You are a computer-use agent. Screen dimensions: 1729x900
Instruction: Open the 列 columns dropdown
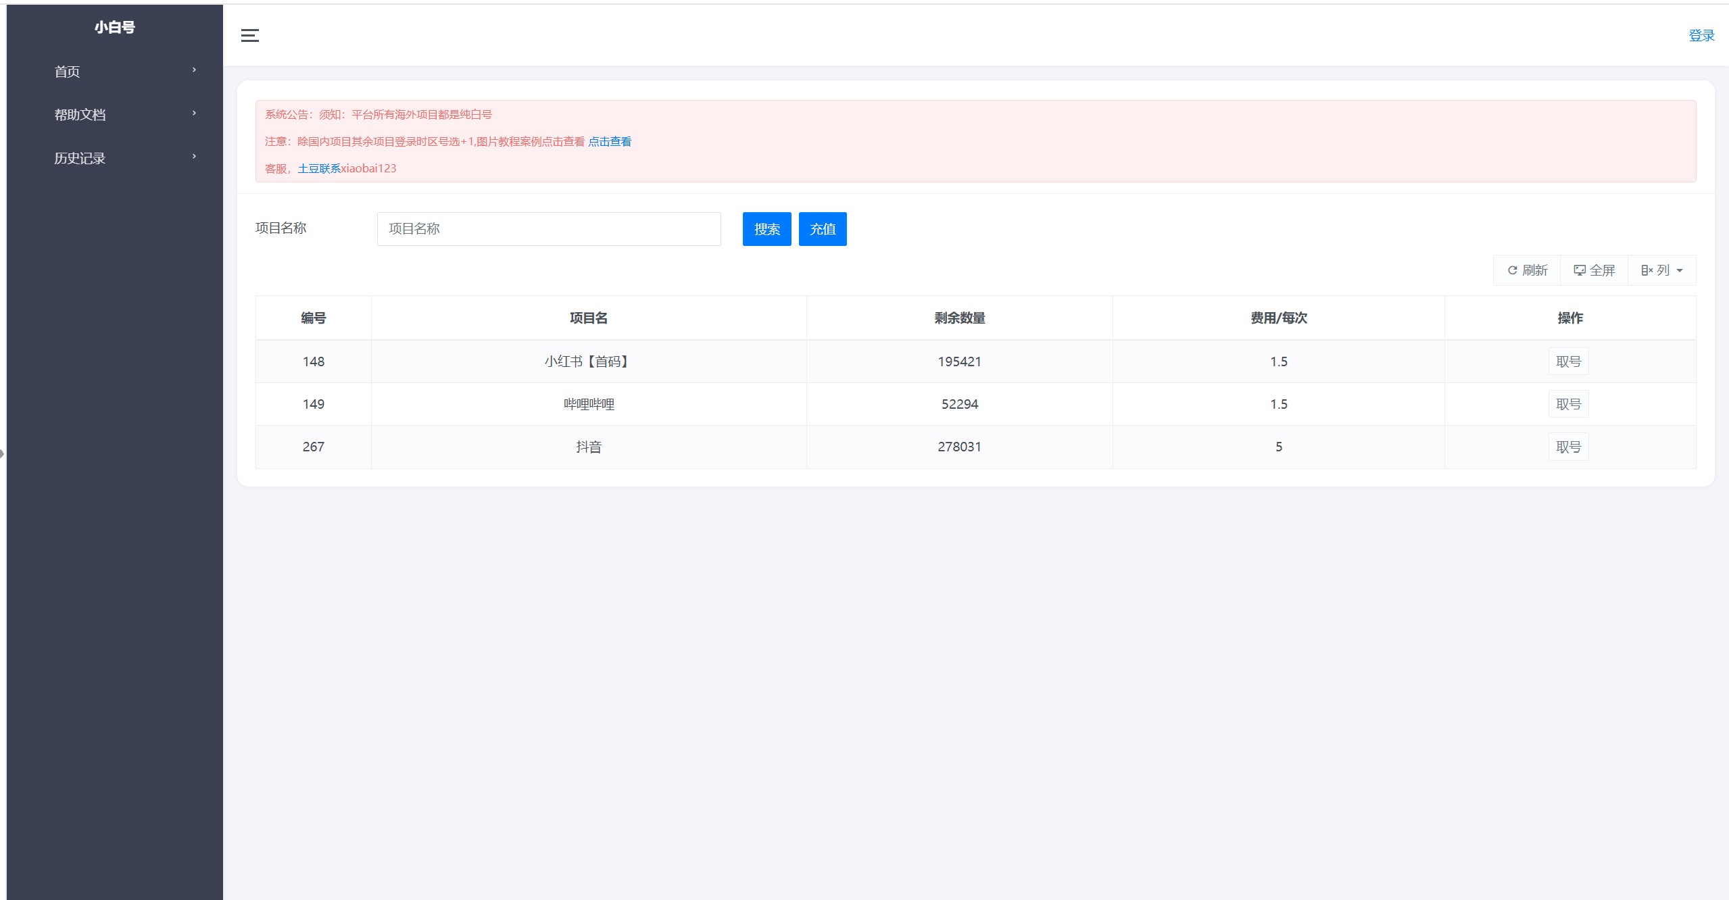click(1662, 270)
